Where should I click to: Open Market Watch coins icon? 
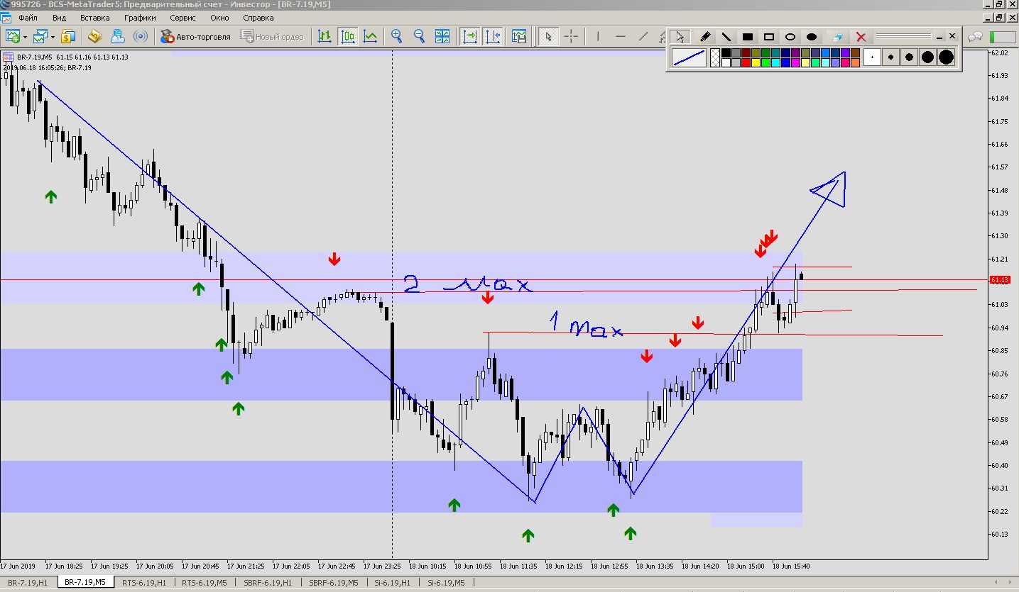tap(68, 36)
